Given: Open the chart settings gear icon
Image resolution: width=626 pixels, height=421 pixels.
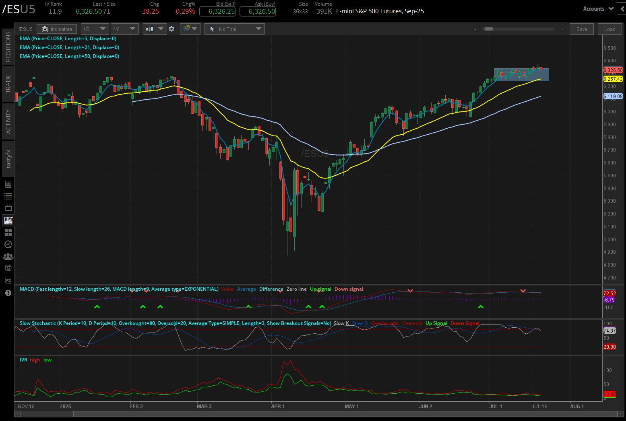Looking at the screenshot, I should point(172,29).
